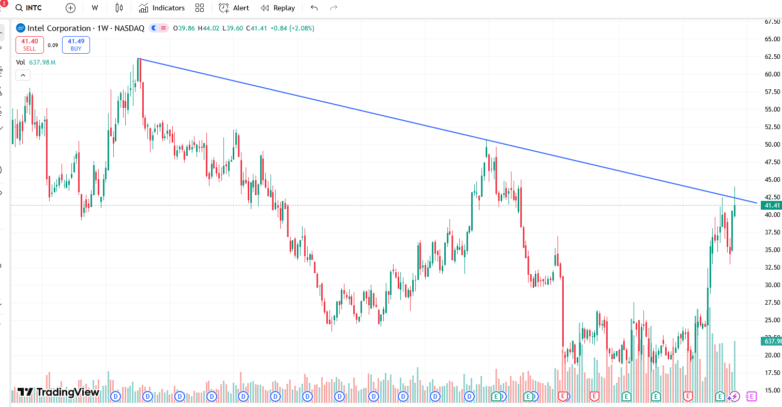
Task: Click the low value L39.60 in legend
Action: click(x=233, y=28)
